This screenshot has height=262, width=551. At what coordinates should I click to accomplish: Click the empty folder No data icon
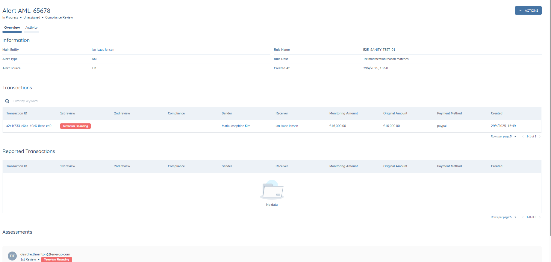click(272, 190)
